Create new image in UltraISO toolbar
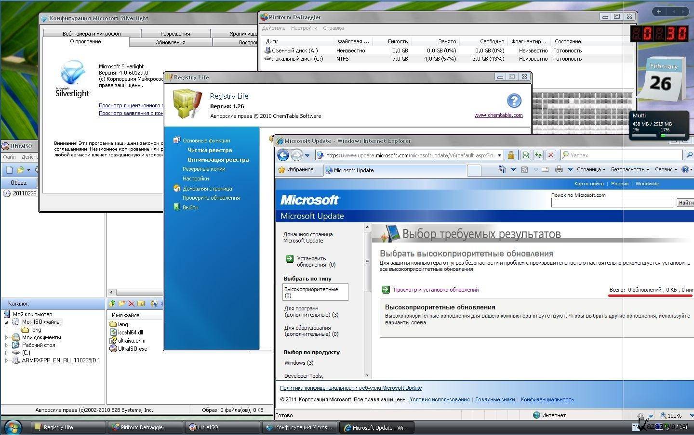Screen dimensions: 694x435 point(9,170)
